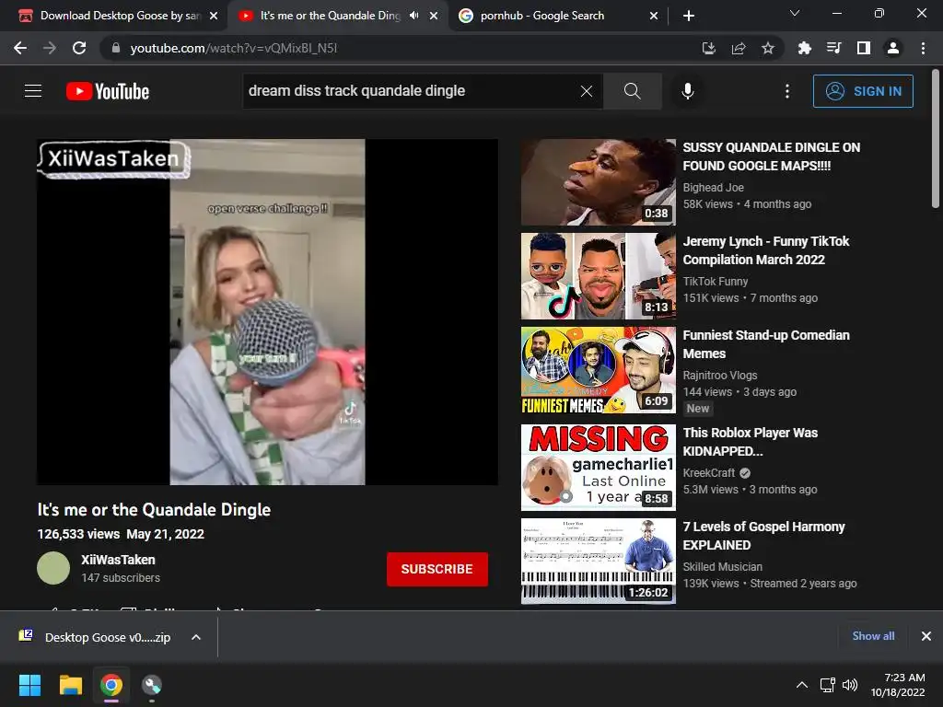Open the Chrome profile avatar
This screenshot has height=707, width=943.
[x=893, y=48]
